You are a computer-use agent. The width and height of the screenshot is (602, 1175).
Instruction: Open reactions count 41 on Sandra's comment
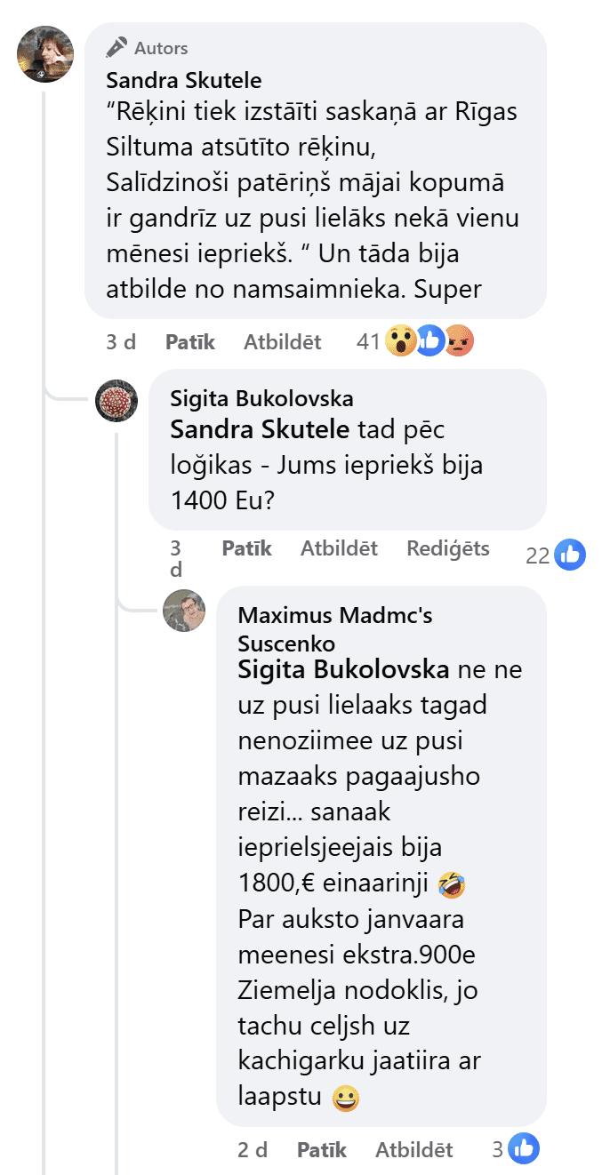click(368, 341)
